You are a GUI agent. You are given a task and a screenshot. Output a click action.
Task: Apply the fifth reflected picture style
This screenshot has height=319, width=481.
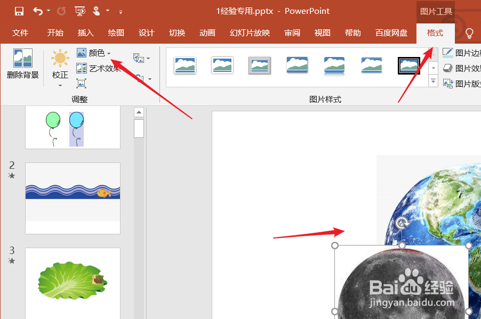334,66
